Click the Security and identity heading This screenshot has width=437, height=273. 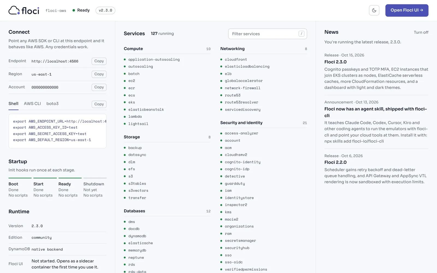241,123
